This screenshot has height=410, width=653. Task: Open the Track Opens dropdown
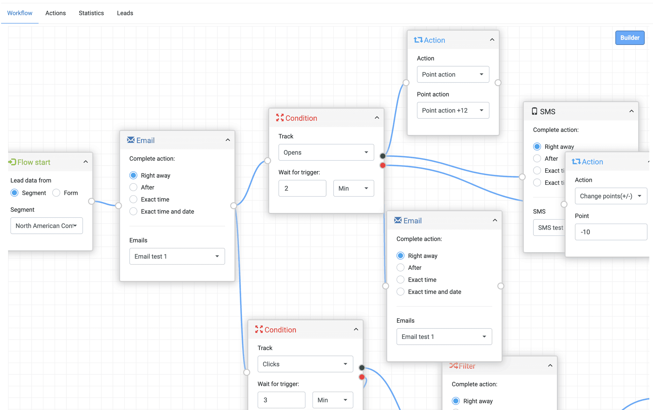point(326,152)
